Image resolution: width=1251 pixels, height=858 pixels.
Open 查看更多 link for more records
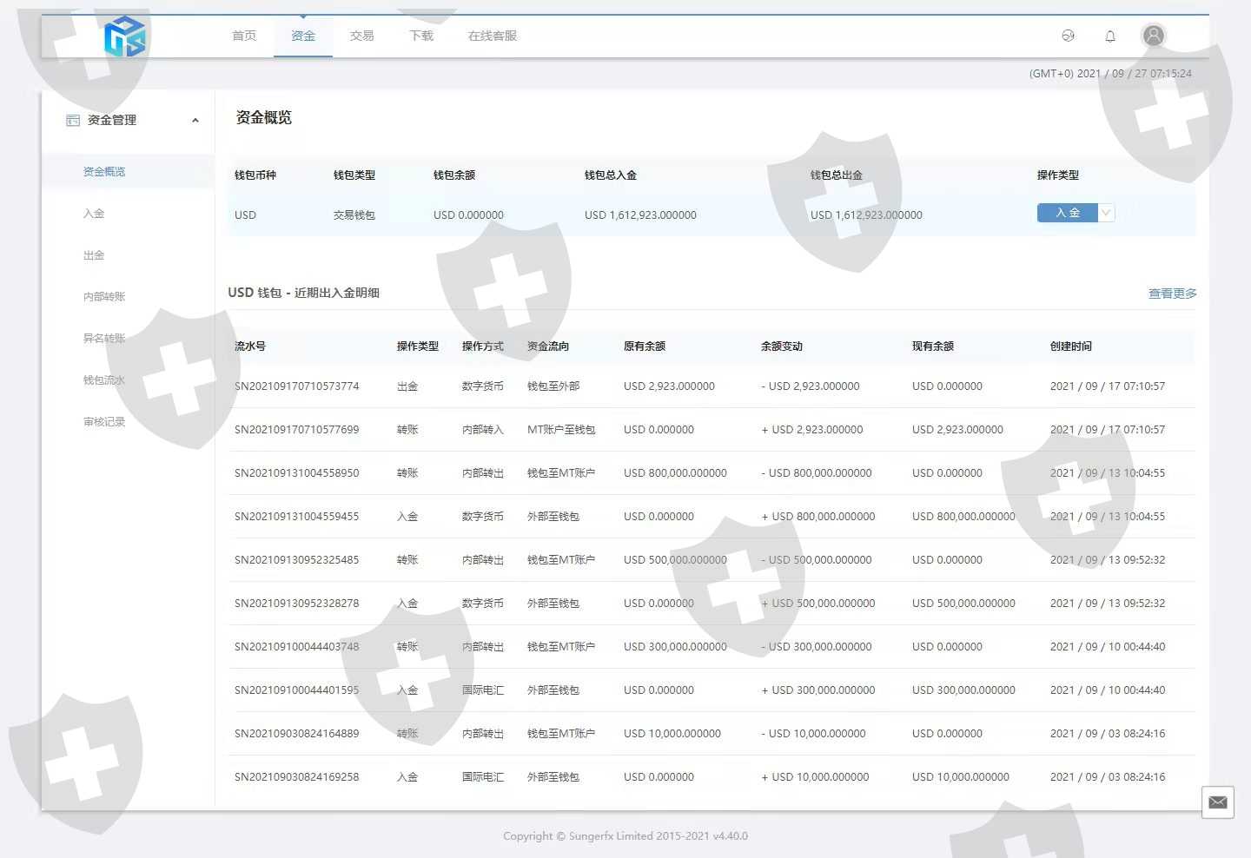[x=1172, y=294]
